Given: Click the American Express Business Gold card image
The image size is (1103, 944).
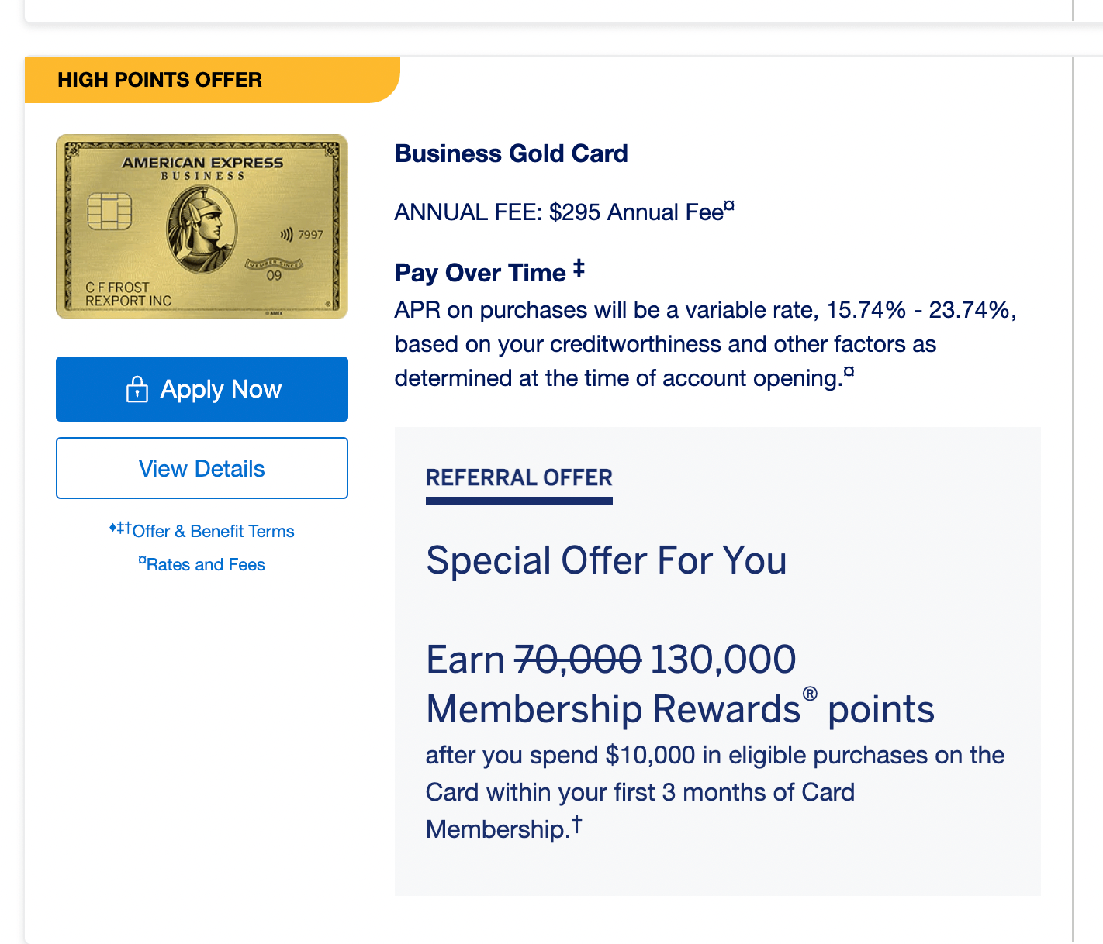Looking at the screenshot, I should click(x=202, y=226).
